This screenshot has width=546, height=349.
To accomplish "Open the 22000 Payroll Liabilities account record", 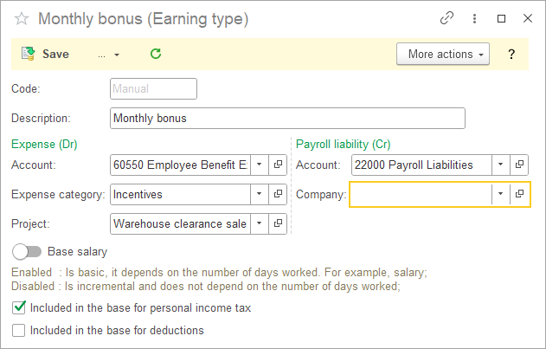I will (519, 165).
